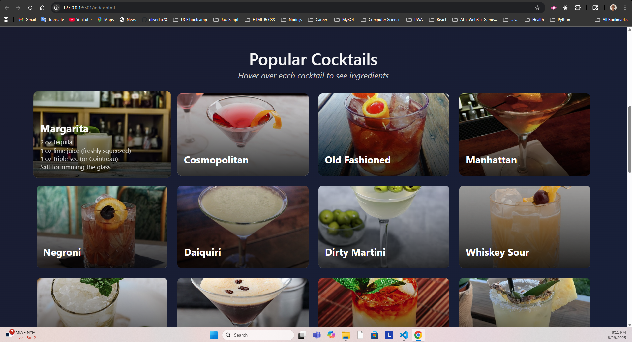
Task: Click the pink screen recorder extension icon
Action: (554, 7)
